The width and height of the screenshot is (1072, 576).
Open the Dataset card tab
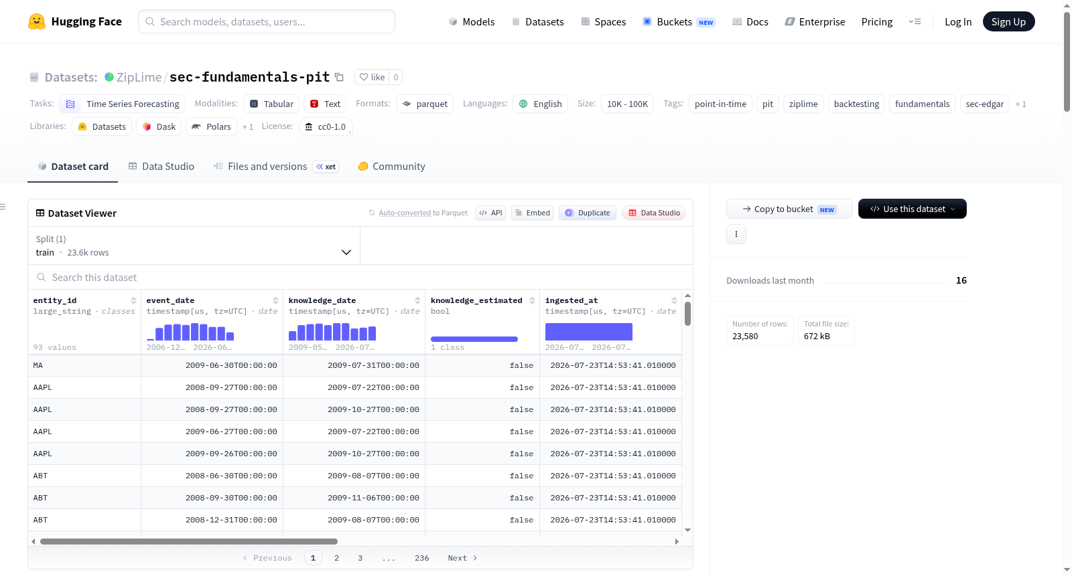(73, 167)
